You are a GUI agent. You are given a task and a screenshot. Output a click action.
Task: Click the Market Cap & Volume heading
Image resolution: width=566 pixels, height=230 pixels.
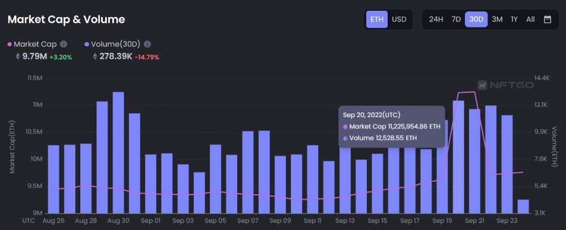coord(66,20)
